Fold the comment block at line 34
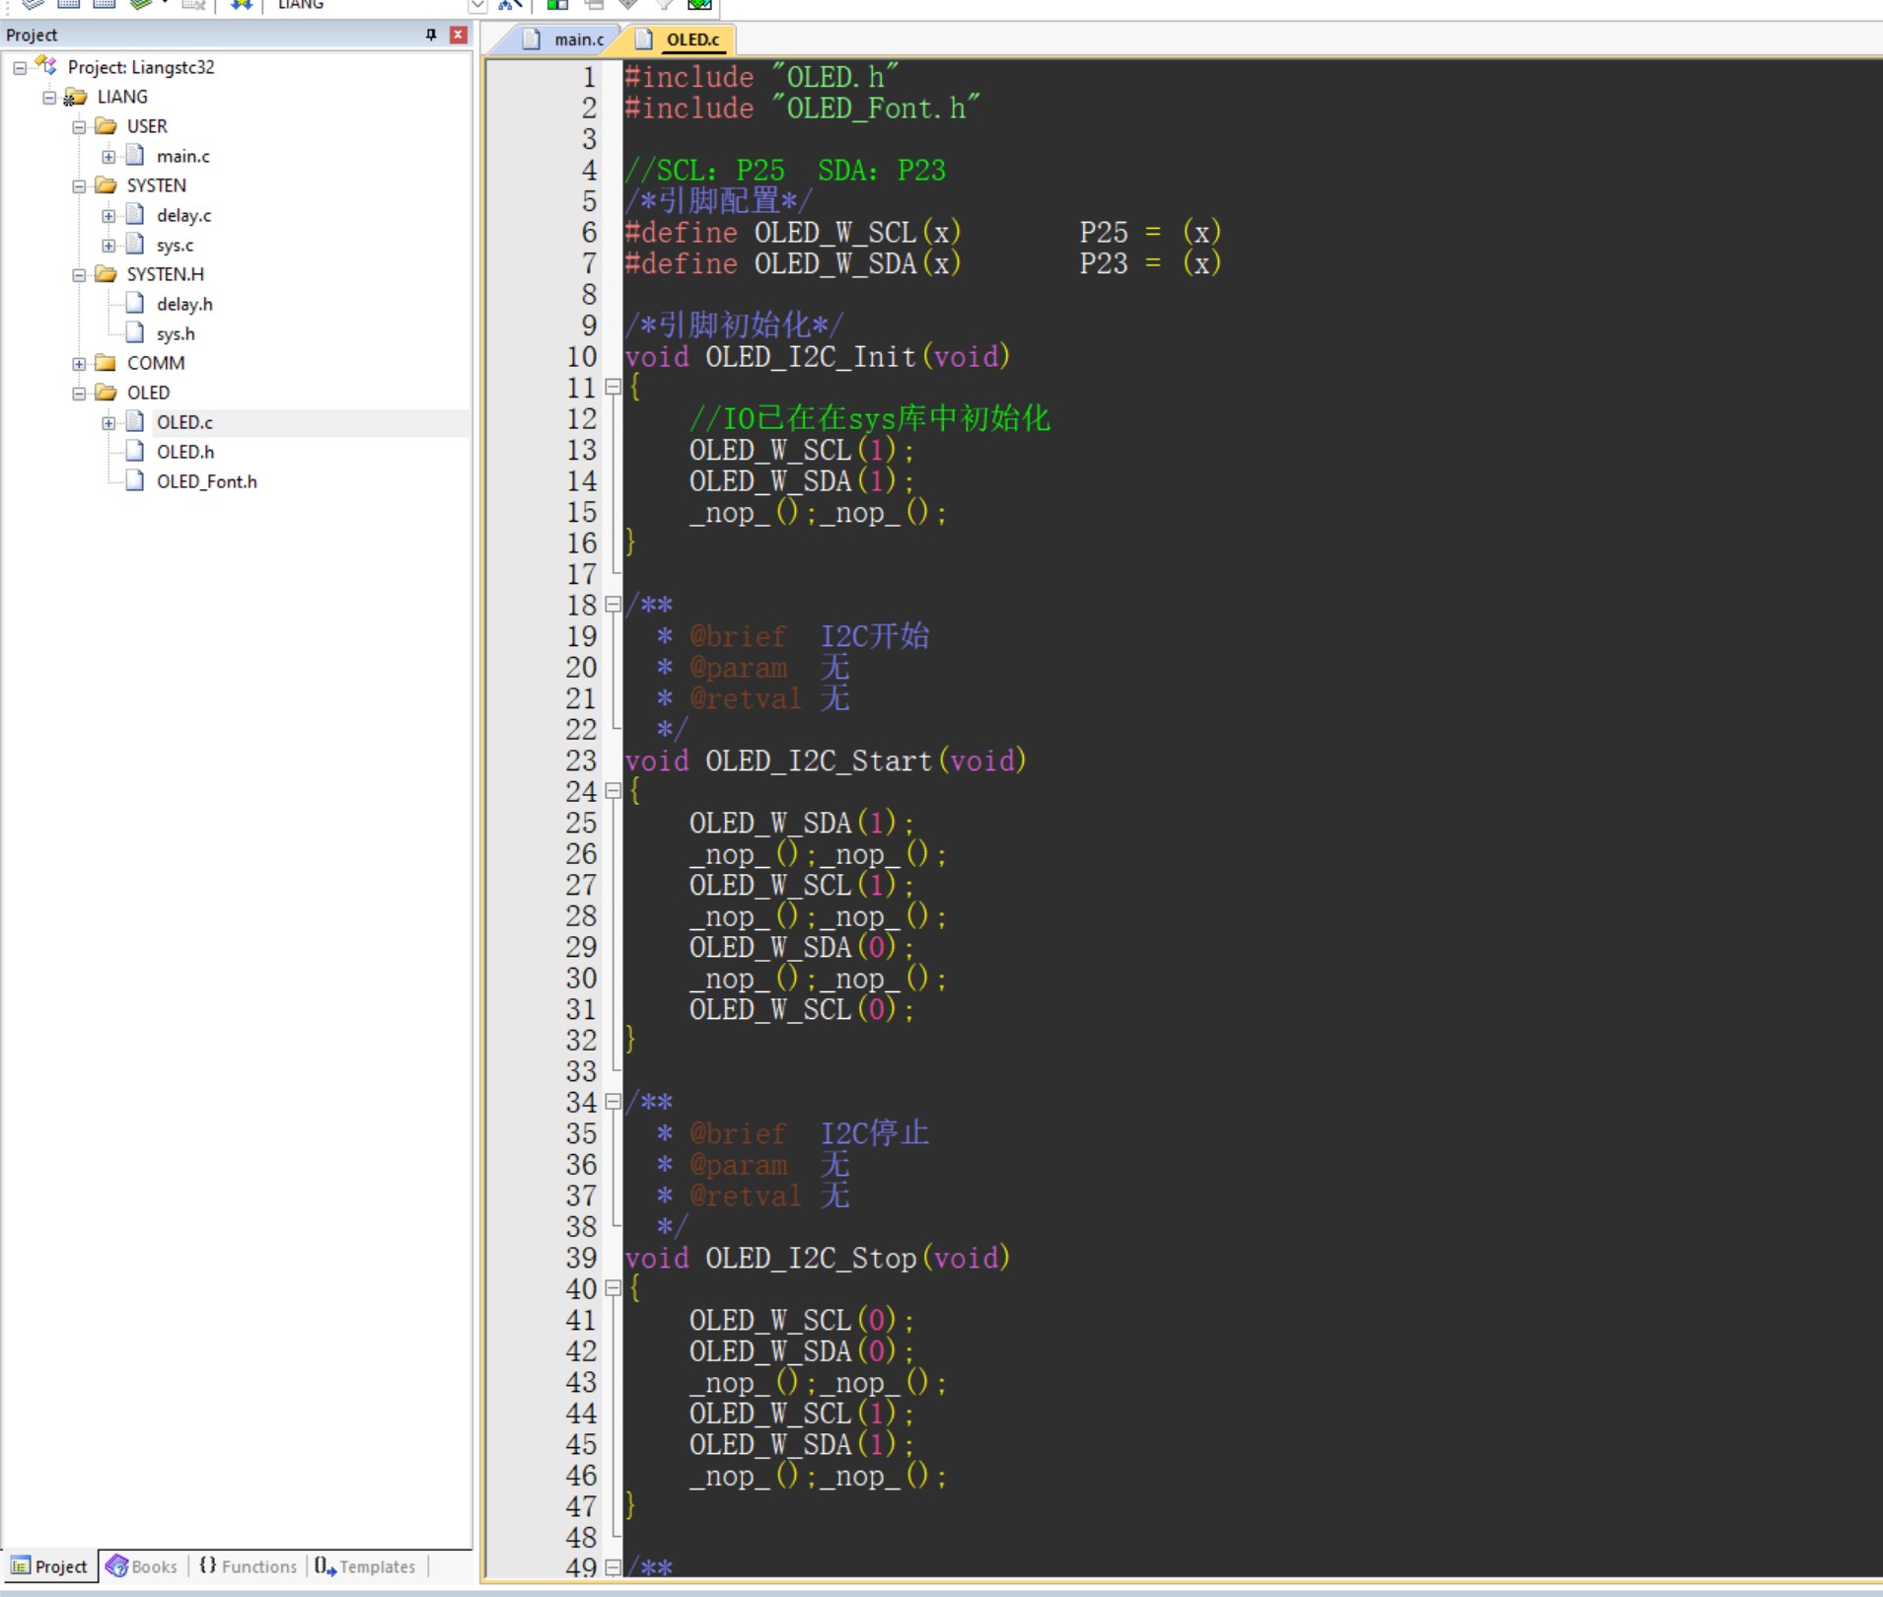 (x=613, y=1102)
